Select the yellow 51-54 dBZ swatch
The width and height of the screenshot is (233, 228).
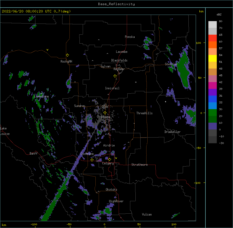pos(212,58)
